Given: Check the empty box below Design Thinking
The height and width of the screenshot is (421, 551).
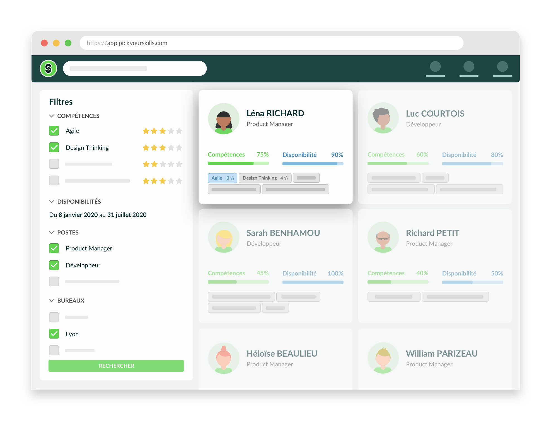Looking at the screenshot, I should click(54, 164).
